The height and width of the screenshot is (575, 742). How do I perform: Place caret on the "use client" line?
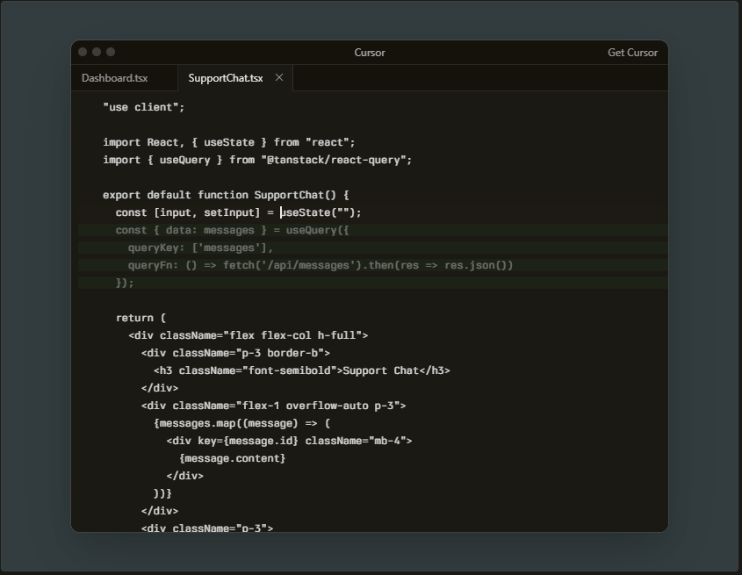click(144, 107)
